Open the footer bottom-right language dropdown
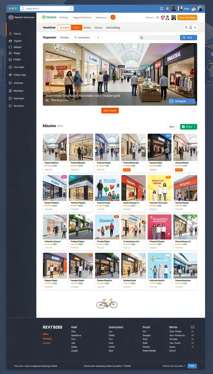This screenshot has height=374, width=213. (174, 366)
